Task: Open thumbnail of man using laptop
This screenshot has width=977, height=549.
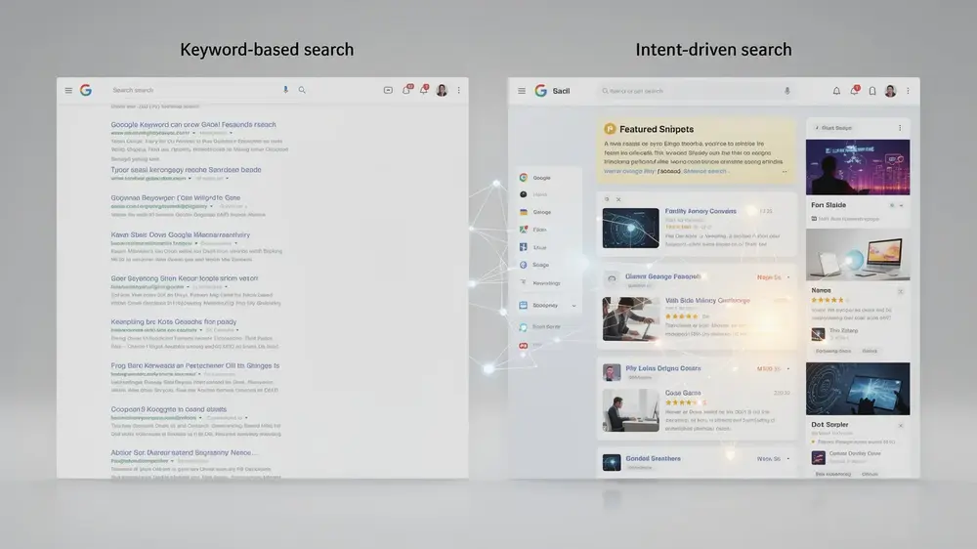Action: (630, 319)
